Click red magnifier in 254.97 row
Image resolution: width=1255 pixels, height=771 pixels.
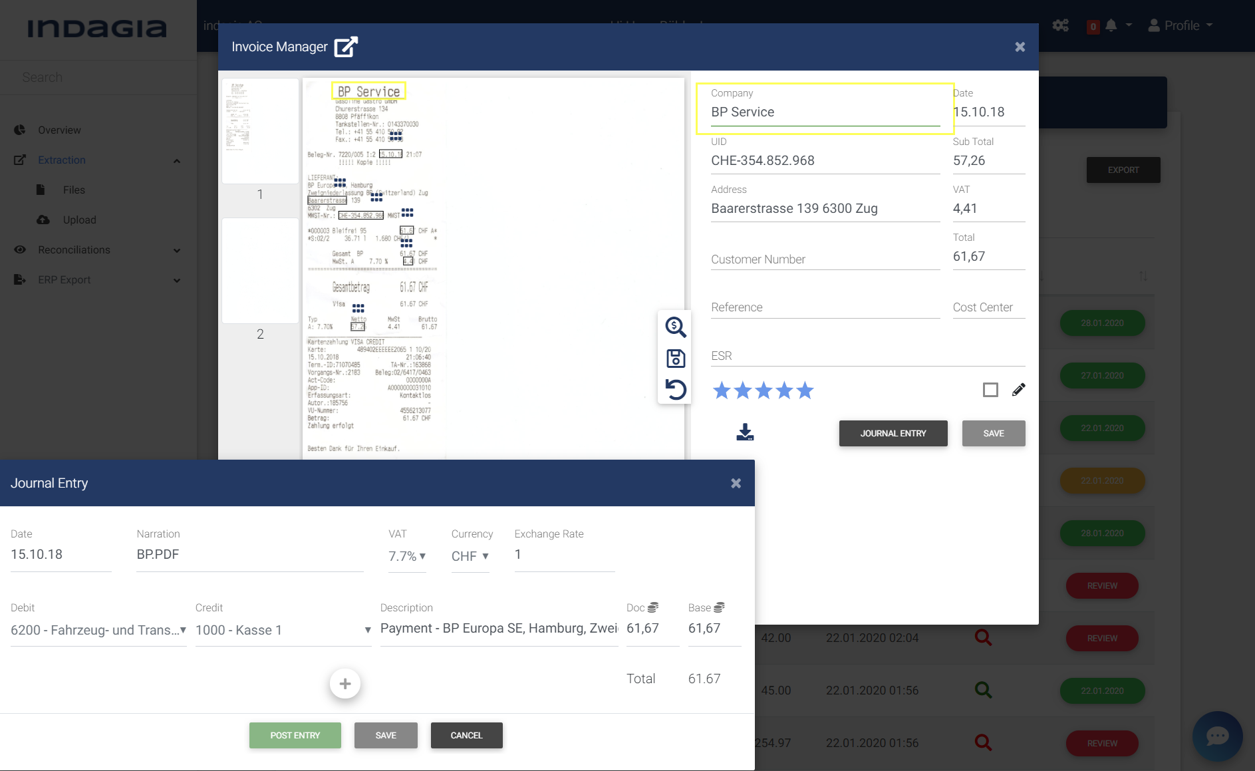point(983,742)
